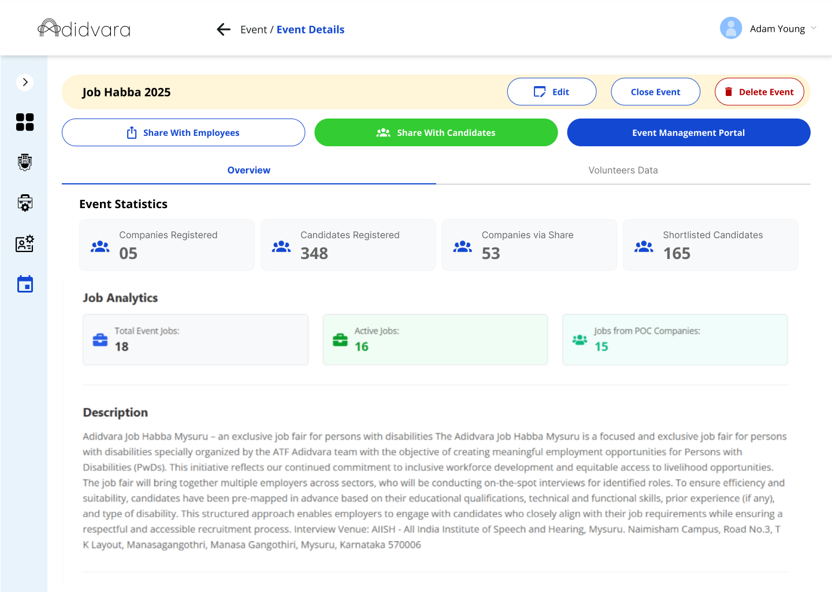Click the Event Details breadcrumb
832x592 pixels.
(310, 29)
